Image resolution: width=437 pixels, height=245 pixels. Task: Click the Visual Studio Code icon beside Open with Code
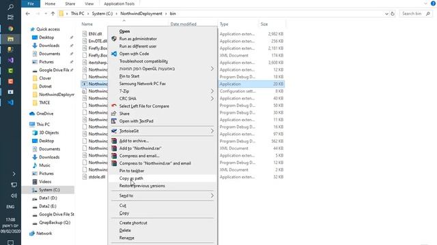[114, 54]
